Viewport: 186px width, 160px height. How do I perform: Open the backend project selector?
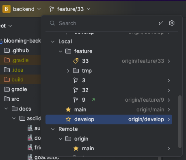22,9
